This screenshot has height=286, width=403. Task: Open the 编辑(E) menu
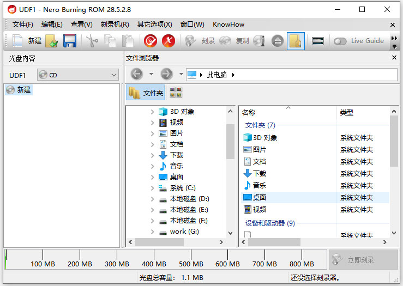(52, 25)
